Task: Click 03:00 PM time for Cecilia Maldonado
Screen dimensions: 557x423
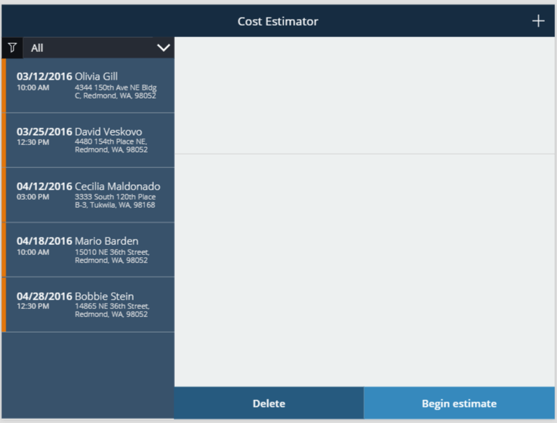Action: click(x=32, y=196)
